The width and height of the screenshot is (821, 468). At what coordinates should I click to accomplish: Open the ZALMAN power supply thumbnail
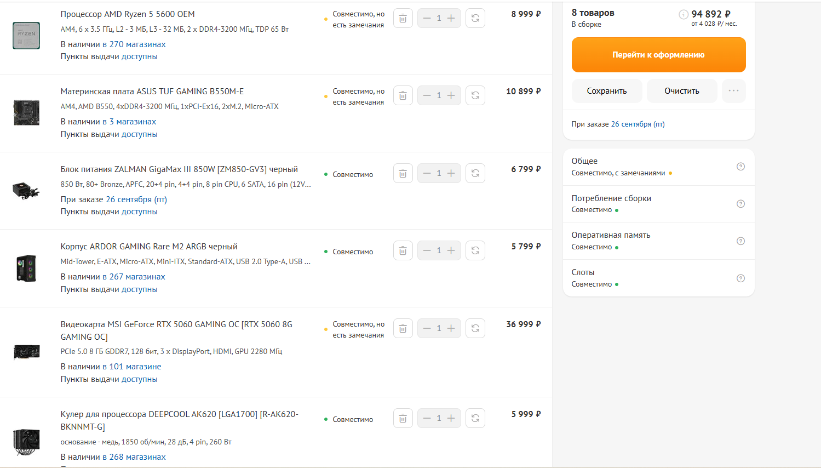click(x=26, y=191)
